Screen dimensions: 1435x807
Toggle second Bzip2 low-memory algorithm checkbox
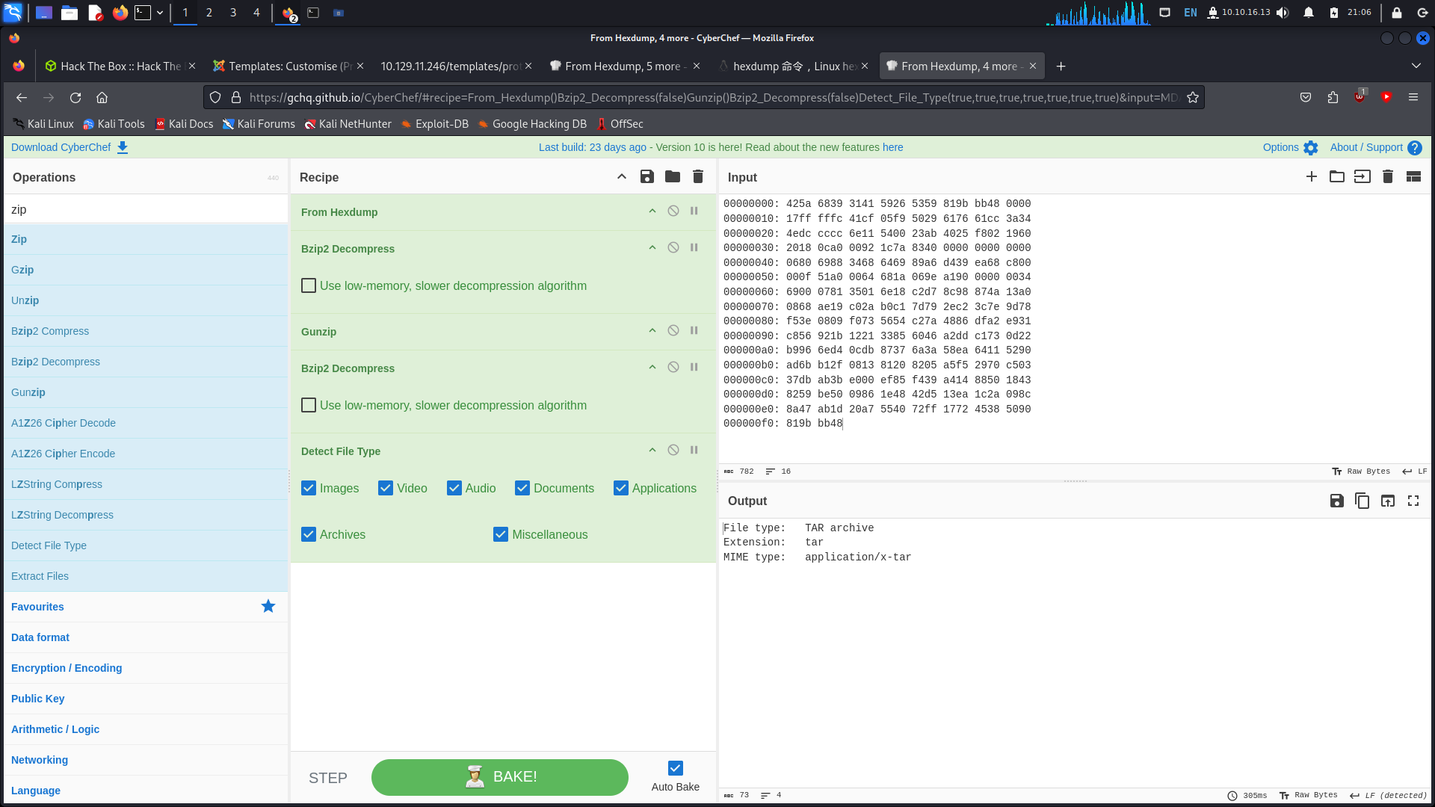click(309, 405)
